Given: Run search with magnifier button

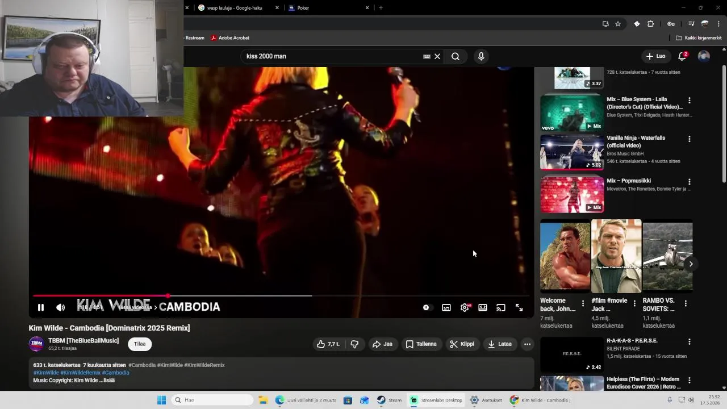Looking at the screenshot, I should click(x=456, y=56).
